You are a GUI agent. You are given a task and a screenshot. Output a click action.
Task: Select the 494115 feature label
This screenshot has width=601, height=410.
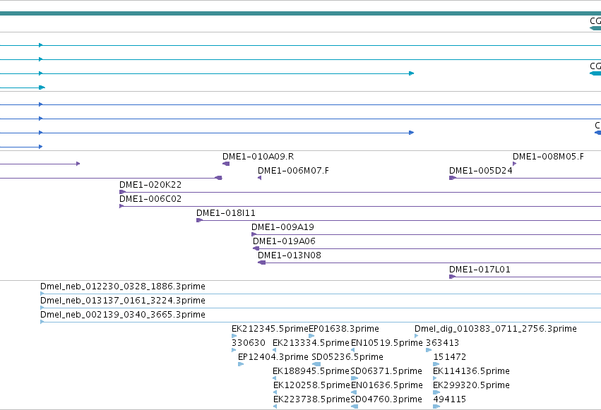[x=450, y=400]
